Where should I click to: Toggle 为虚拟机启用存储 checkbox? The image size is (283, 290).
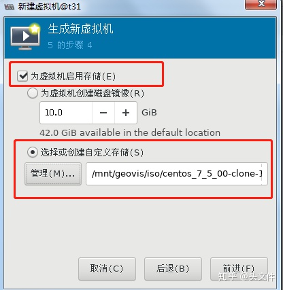(22, 76)
